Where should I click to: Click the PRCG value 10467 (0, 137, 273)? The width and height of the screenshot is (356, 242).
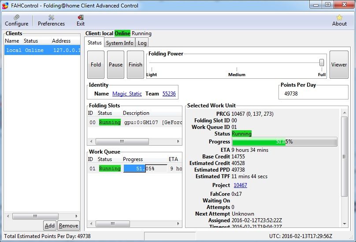point(252,114)
